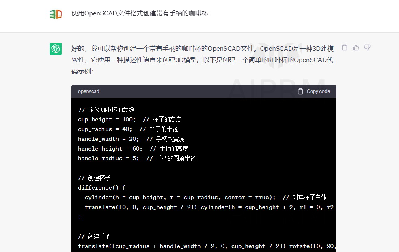
Task: Click the translate([0, 0, cup_height / 2]) line
Action: 209,207
